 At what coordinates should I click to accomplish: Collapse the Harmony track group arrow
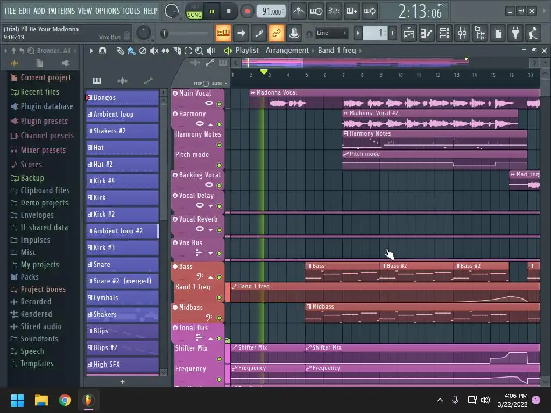tap(210, 124)
